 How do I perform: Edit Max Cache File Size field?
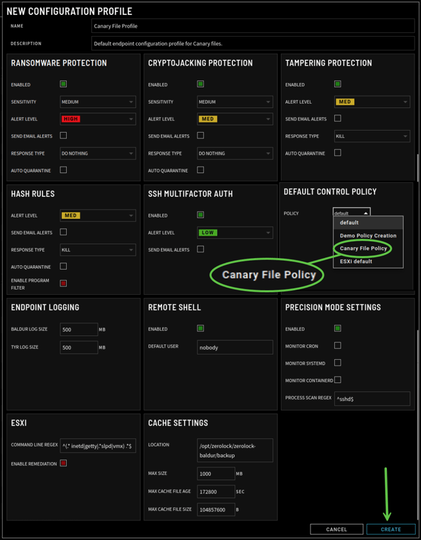216,510
